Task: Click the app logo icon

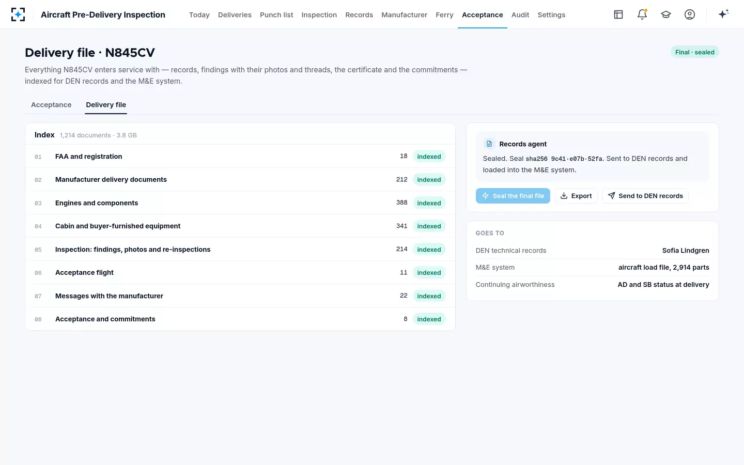Action: tap(18, 14)
